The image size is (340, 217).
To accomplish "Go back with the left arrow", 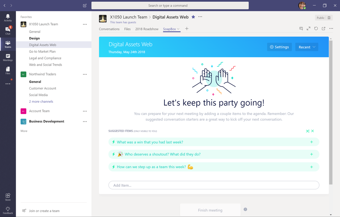I will point(4,5).
